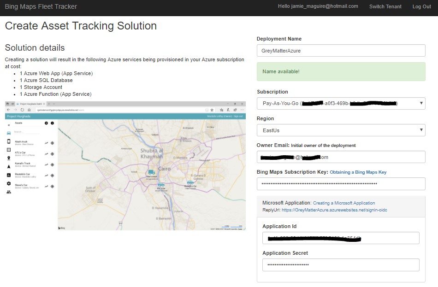This screenshot has width=438, height=287.
Task: Click '1 Azure SQL Database' list item
Action: click(x=46, y=81)
